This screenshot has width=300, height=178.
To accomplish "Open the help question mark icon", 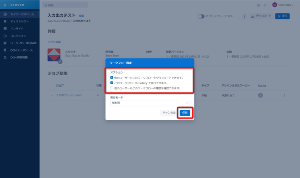I will click(x=258, y=5).
